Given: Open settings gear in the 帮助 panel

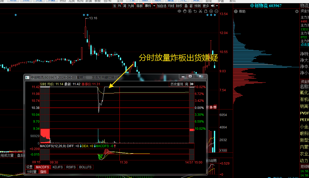Looking at the screenshot, I should pos(297,11).
